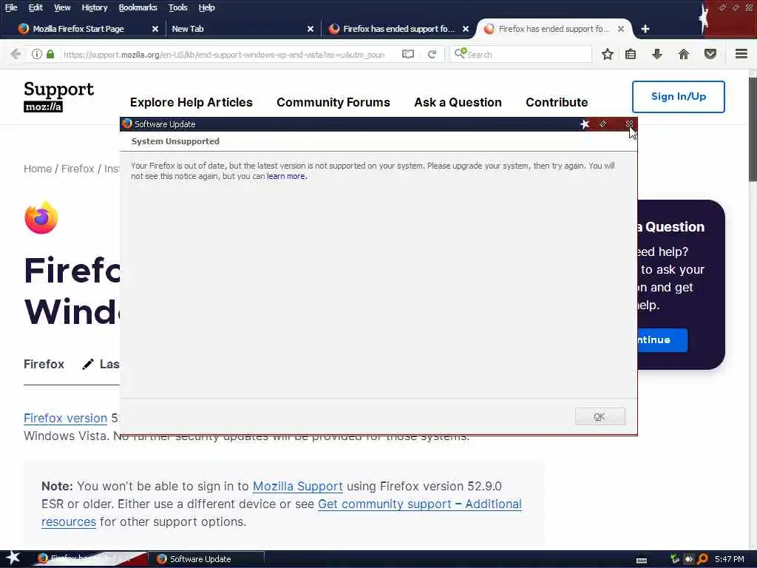This screenshot has height=568, width=757.
Task: Click the pencil edit icon beside Last
Action: pyautogui.click(x=87, y=364)
